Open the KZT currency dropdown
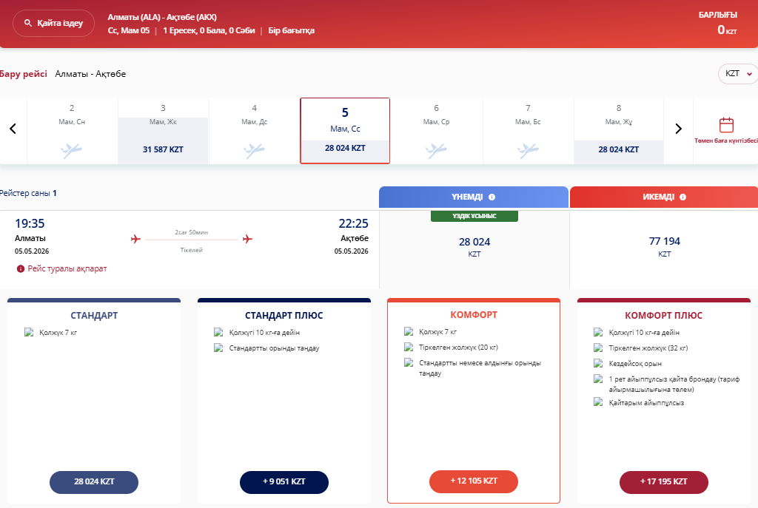This screenshot has height=508, width=758. point(738,74)
